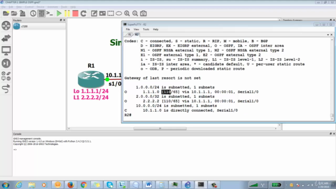Screen dimensions: 336x189
Task: Open the SuperPuTTY Tools menu
Action: (x=146, y=29)
